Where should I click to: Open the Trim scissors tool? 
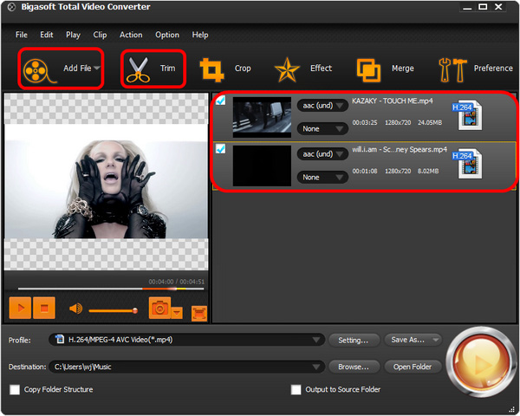(138, 69)
